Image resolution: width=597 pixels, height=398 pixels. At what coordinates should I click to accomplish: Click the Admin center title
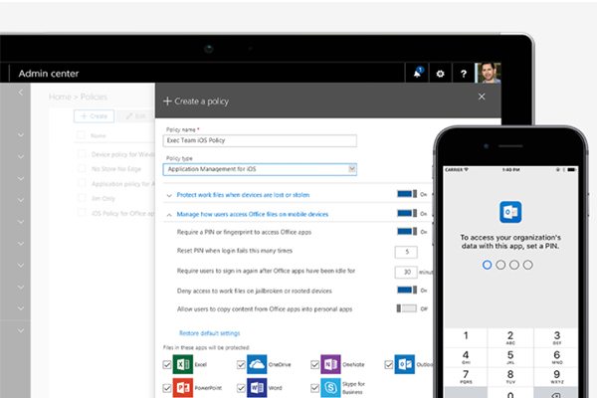click(x=49, y=74)
